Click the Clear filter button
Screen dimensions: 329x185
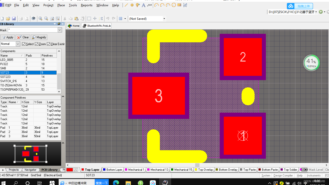[23, 37]
